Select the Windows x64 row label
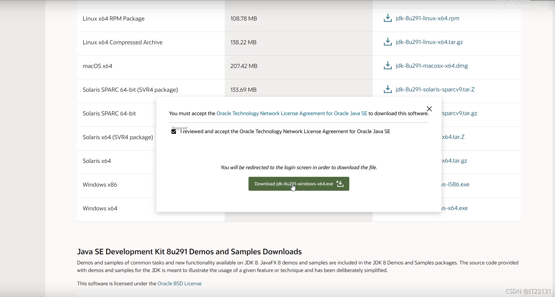This screenshot has height=297, width=555. coord(100,208)
